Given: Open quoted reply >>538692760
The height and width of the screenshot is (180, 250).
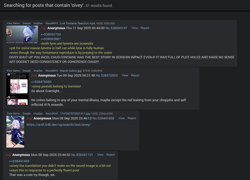Looking at the screenshot, I should pos(50,34).
